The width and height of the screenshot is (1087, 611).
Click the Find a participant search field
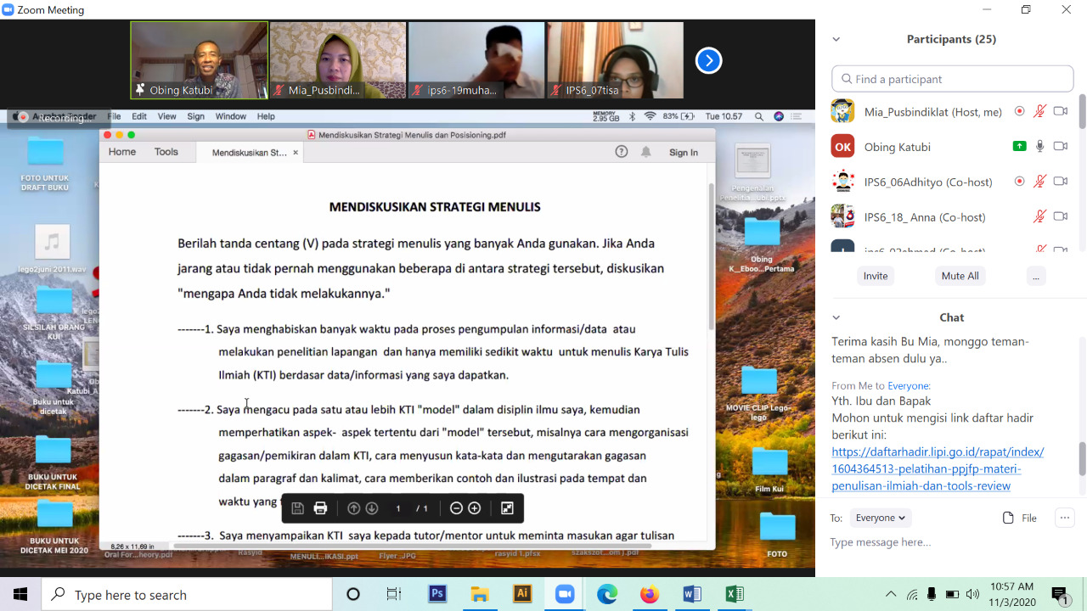[953, 79]
